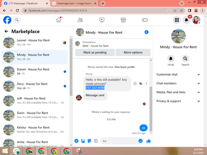Open Keisha - House For Rent conversation

[x=34, y=130]
